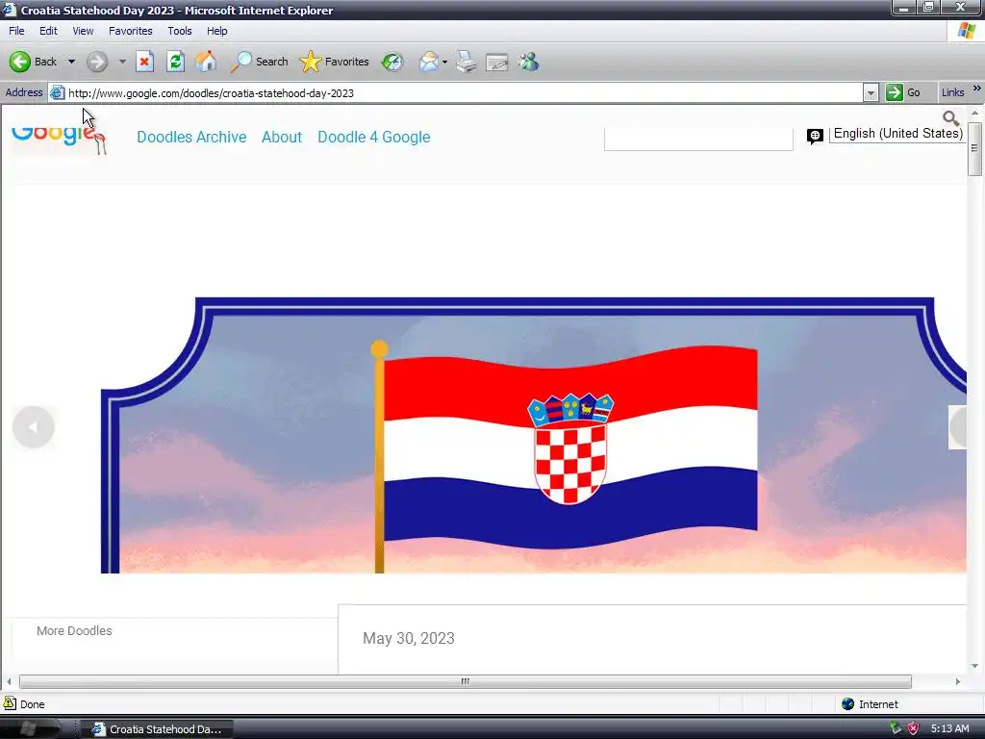Open the About link
Screen dimensions: 985x739
(x=282, y=137)
